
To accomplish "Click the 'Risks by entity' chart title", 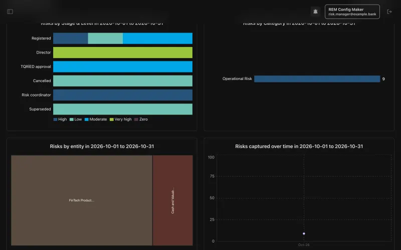I will click(x=102, y=146).
